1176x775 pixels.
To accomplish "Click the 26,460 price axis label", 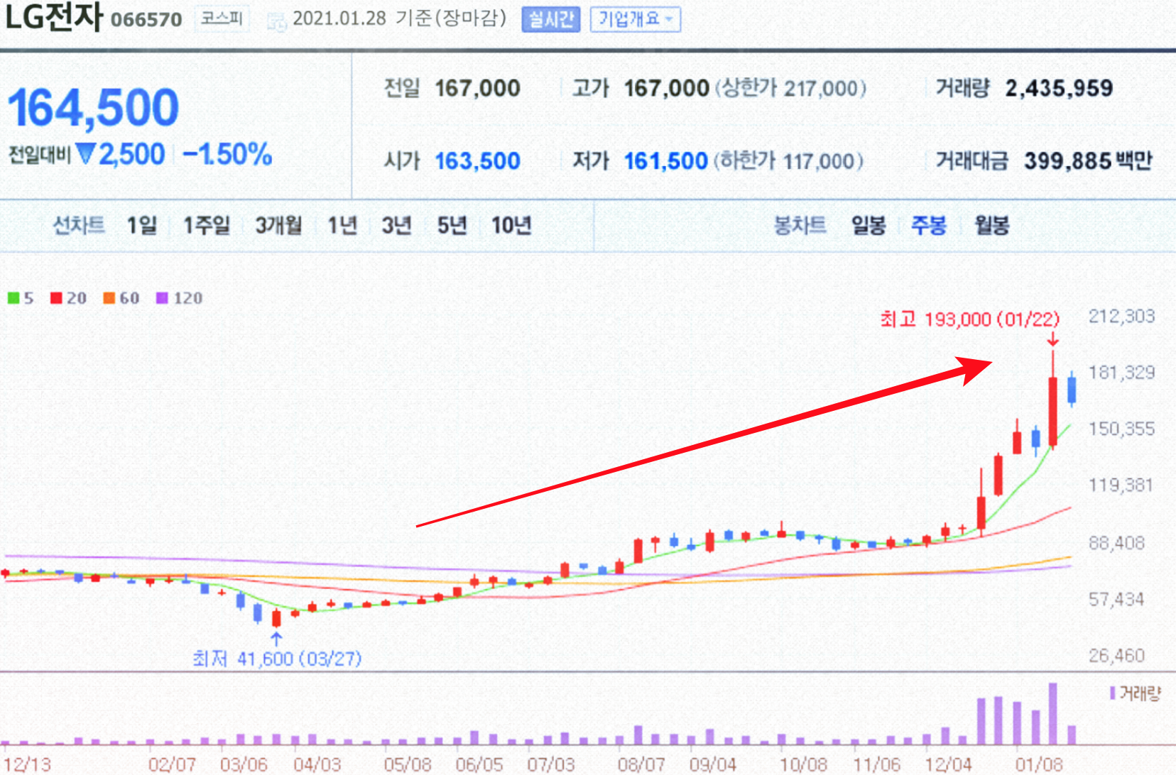I will click(1117, 656).
